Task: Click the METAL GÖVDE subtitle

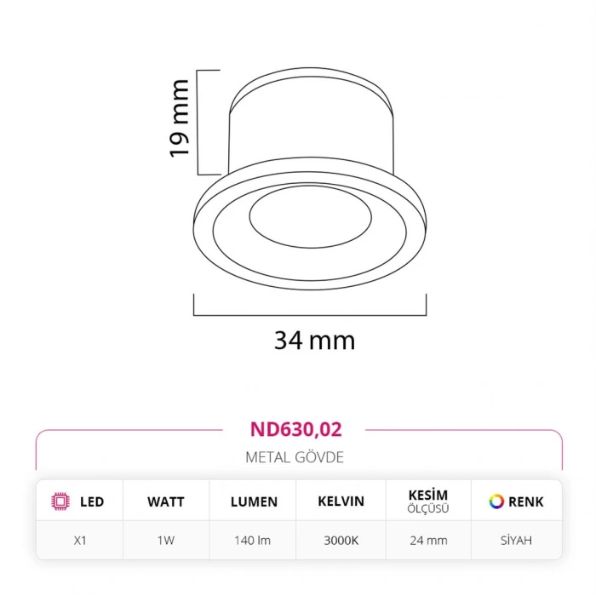Action: [294, 457]
